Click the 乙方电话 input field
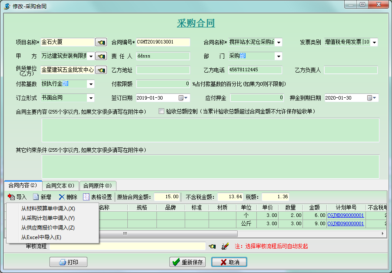The height and width of the screenshot is (273, 392). click(255, 70)
